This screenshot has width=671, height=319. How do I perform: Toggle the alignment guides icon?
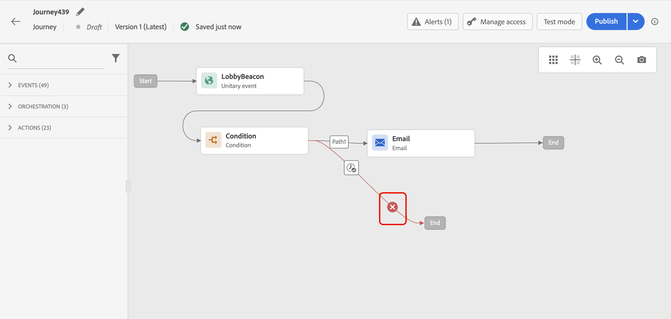coord(575,60)
